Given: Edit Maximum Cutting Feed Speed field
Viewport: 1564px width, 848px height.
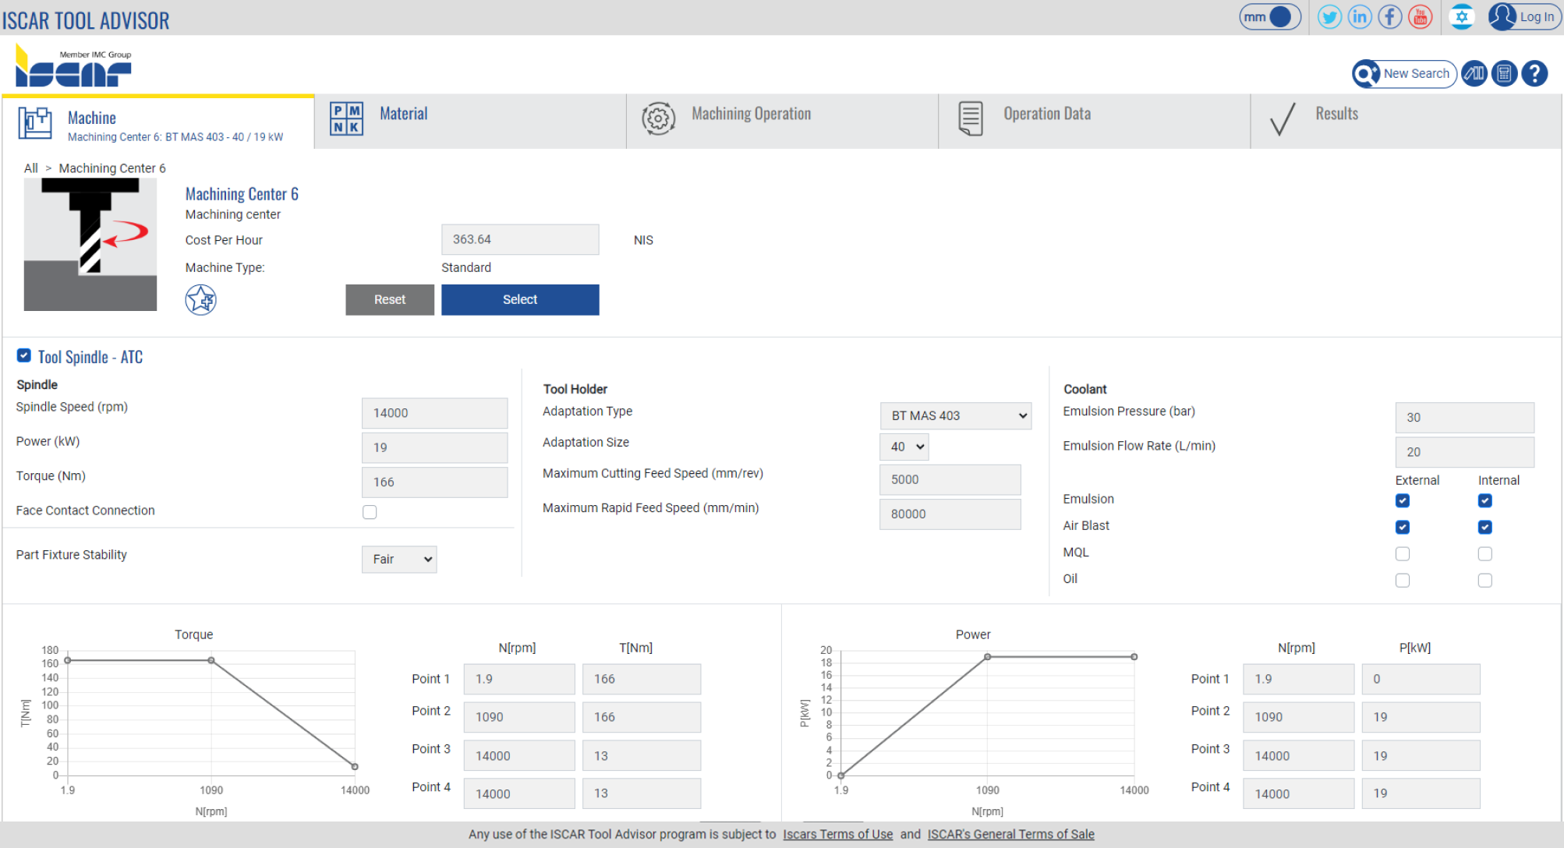Looking at the screenshot, I should (x=950, y=479).
